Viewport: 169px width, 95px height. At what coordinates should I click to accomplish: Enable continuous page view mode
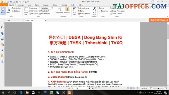131,88
